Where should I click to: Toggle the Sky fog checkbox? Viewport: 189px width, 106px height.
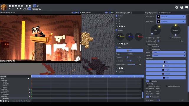[147, 84]
